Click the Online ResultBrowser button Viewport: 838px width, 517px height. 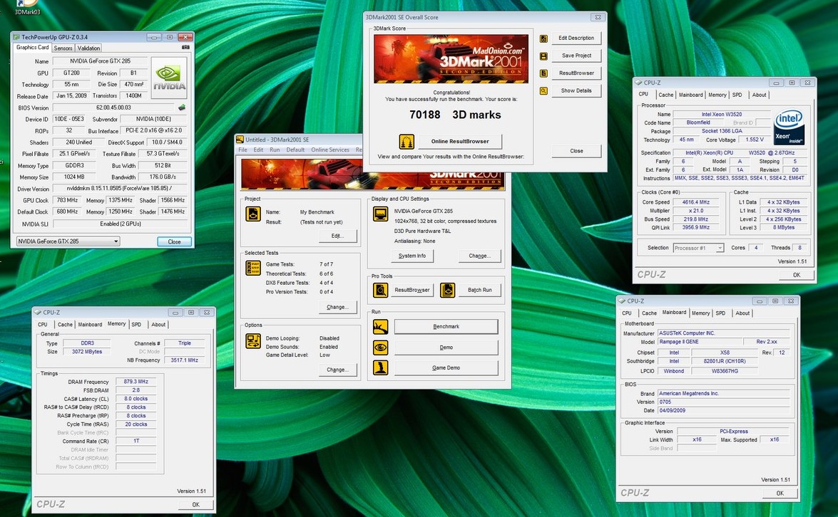tap(459, 142)
